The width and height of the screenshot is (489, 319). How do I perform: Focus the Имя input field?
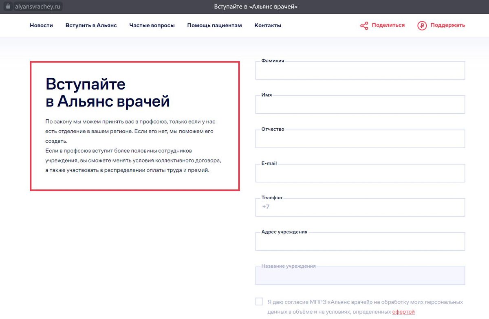point(360,105)
